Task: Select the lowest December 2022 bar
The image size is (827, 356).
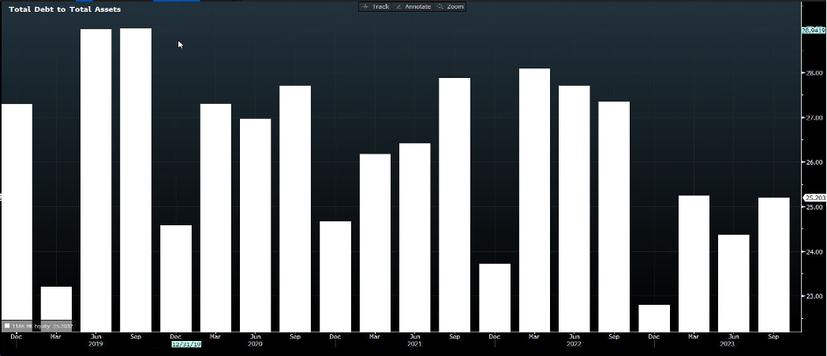Action: (654, 318)
